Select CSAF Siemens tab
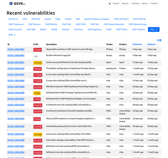This screenshot has width=168, height=158. (x=34, y=24)
